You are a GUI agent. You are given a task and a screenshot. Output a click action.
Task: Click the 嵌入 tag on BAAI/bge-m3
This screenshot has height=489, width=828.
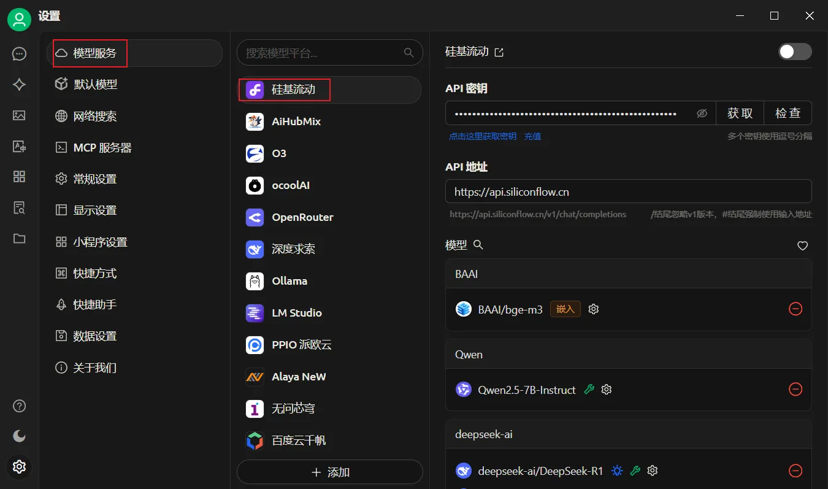[565, 309]
